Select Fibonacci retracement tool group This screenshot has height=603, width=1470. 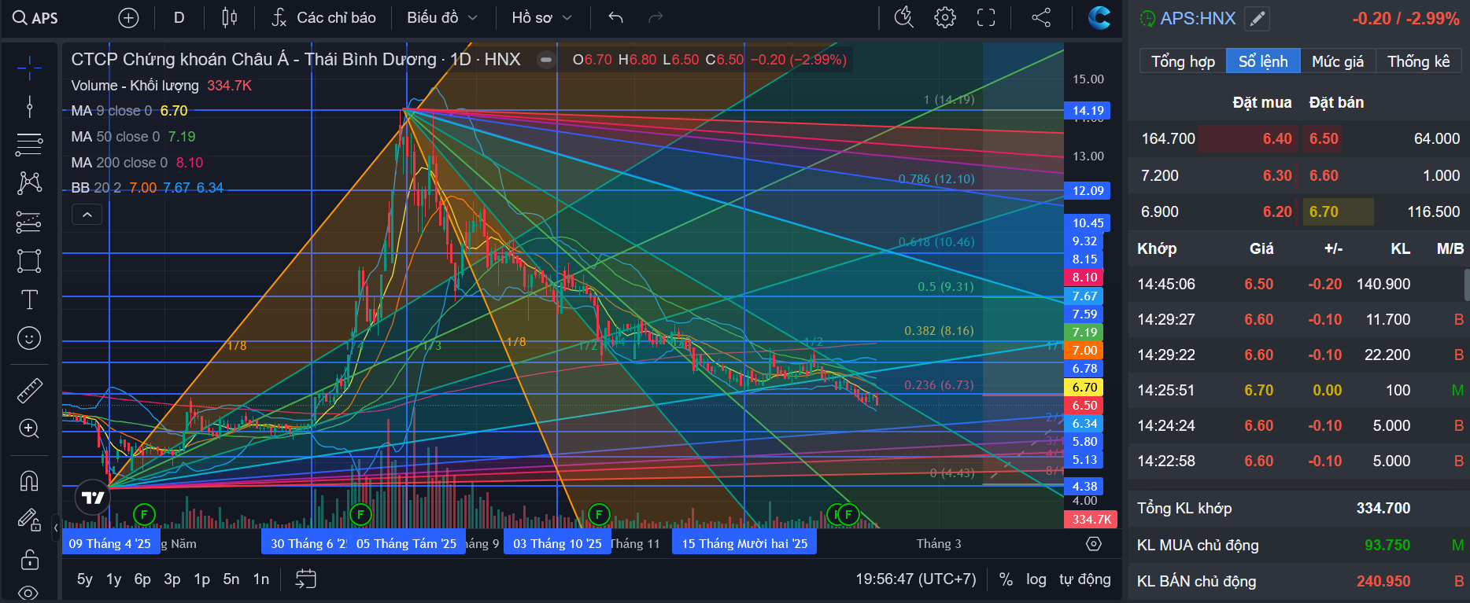29,145
